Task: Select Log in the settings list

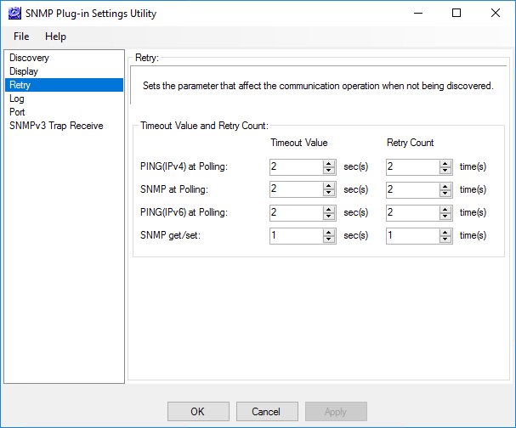Action: point(17,99)
